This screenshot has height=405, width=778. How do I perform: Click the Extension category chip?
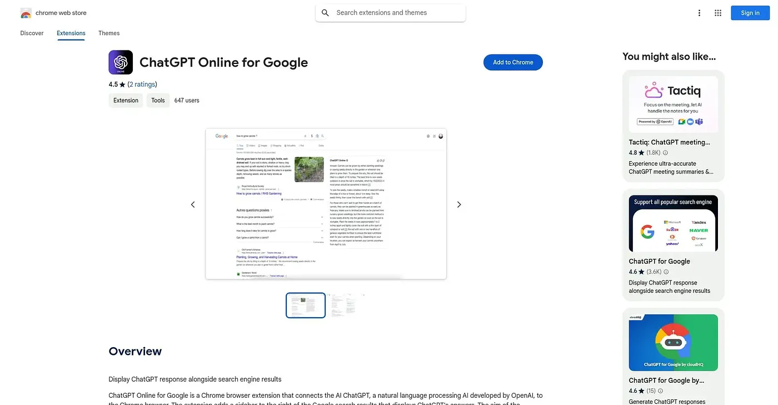(126, 101)
